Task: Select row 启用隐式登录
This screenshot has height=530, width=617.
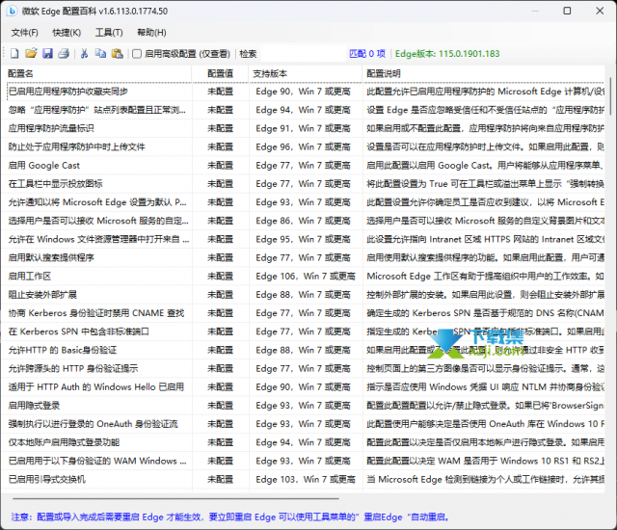Action: [303, 406]
